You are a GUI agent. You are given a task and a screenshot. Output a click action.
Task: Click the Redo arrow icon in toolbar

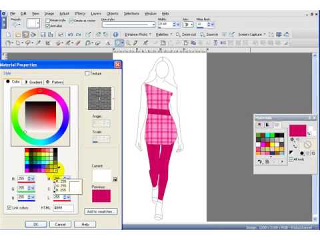click(x=79, y=35)
